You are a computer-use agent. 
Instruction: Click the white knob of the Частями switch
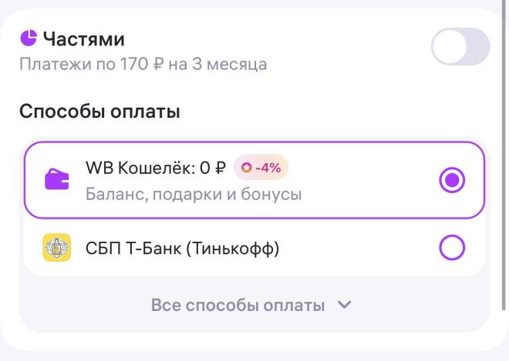click(x=450, y=46)
